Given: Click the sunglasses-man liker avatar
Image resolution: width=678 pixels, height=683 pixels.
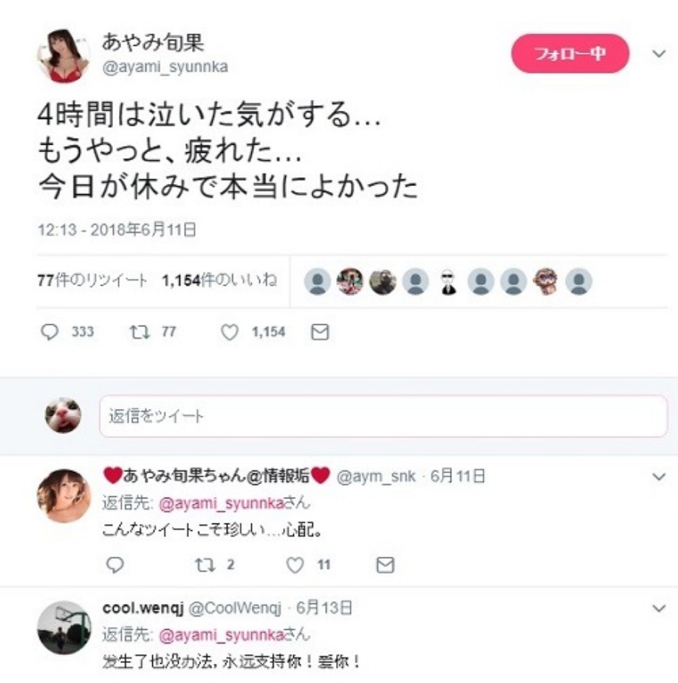Looking at the screenshot, I should click(x=448, y=282).
